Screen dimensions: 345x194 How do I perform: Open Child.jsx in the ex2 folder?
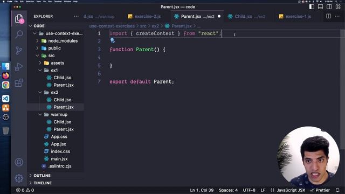tap(62, 100)
